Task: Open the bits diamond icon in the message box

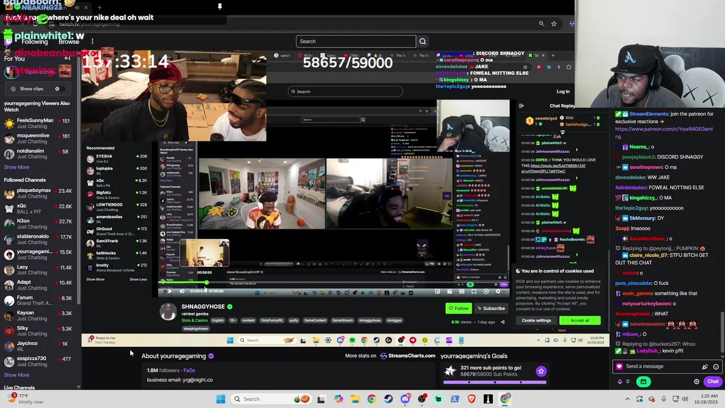Action: click(620, 367)
